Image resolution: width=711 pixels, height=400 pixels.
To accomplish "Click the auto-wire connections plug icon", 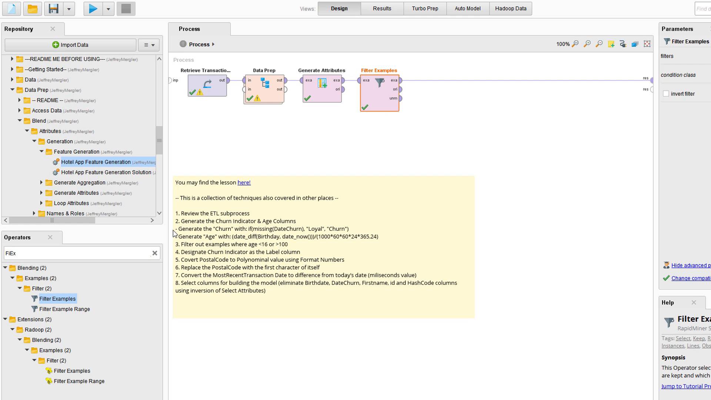I will click(623, 44).
